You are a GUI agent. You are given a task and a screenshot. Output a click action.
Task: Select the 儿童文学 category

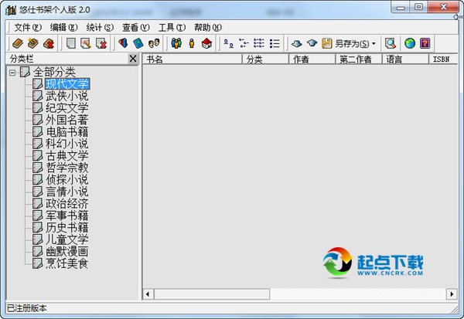(67, 239)
